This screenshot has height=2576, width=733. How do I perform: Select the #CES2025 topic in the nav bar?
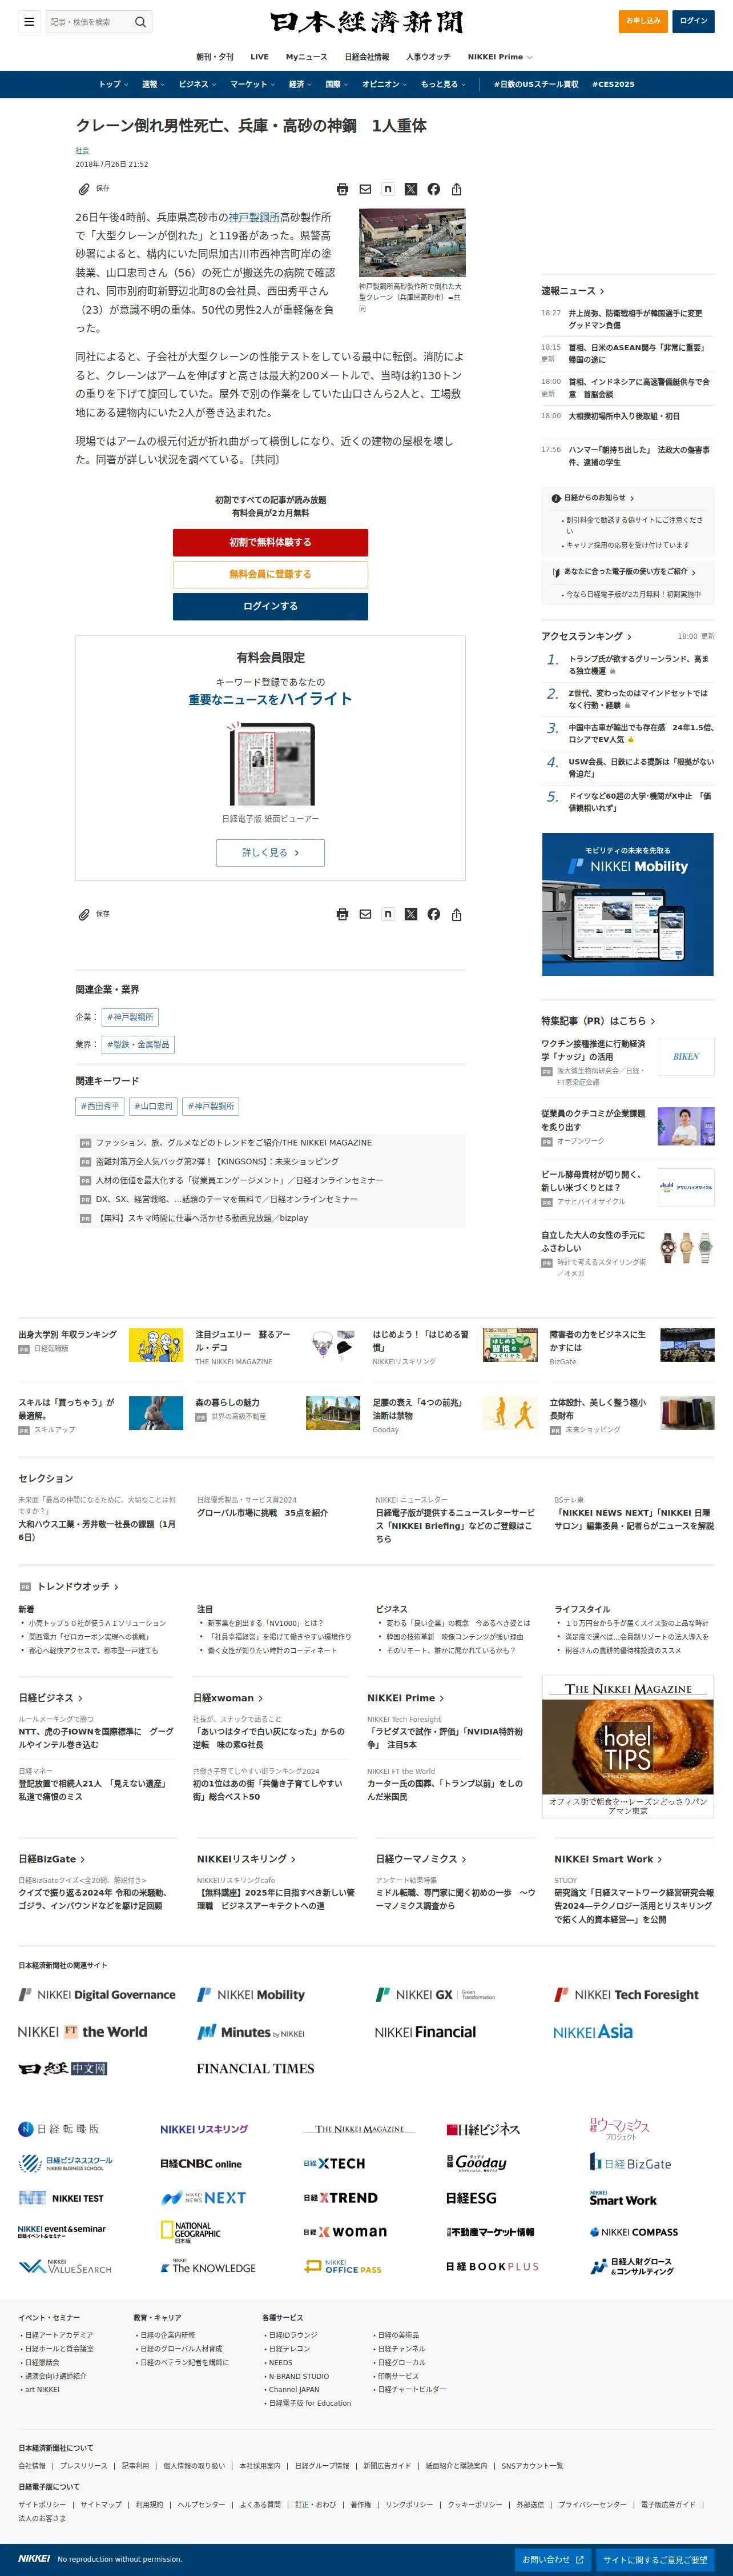click(613, 84)
